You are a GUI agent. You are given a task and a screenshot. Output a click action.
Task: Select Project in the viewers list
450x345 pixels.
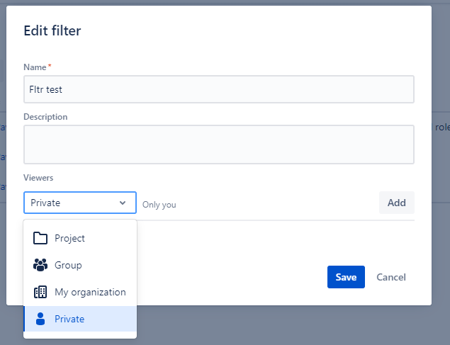[x=80, y=238]
